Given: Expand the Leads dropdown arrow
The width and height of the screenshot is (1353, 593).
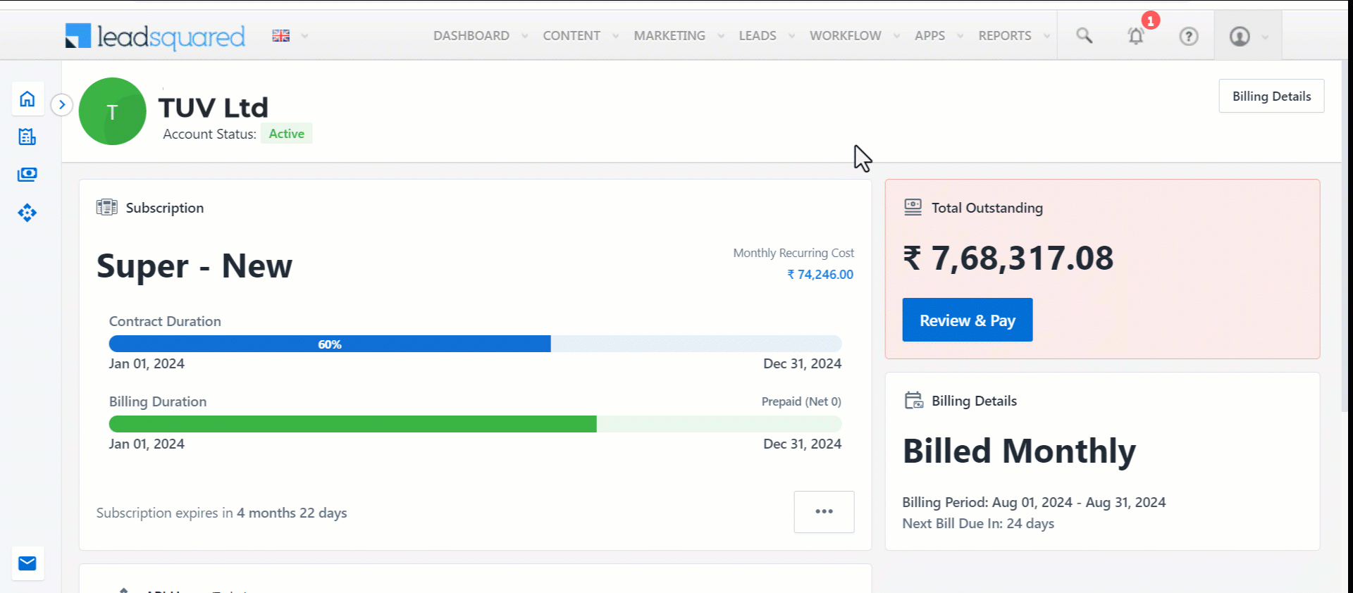Looking at the screenshot, I should click(791, 36).
